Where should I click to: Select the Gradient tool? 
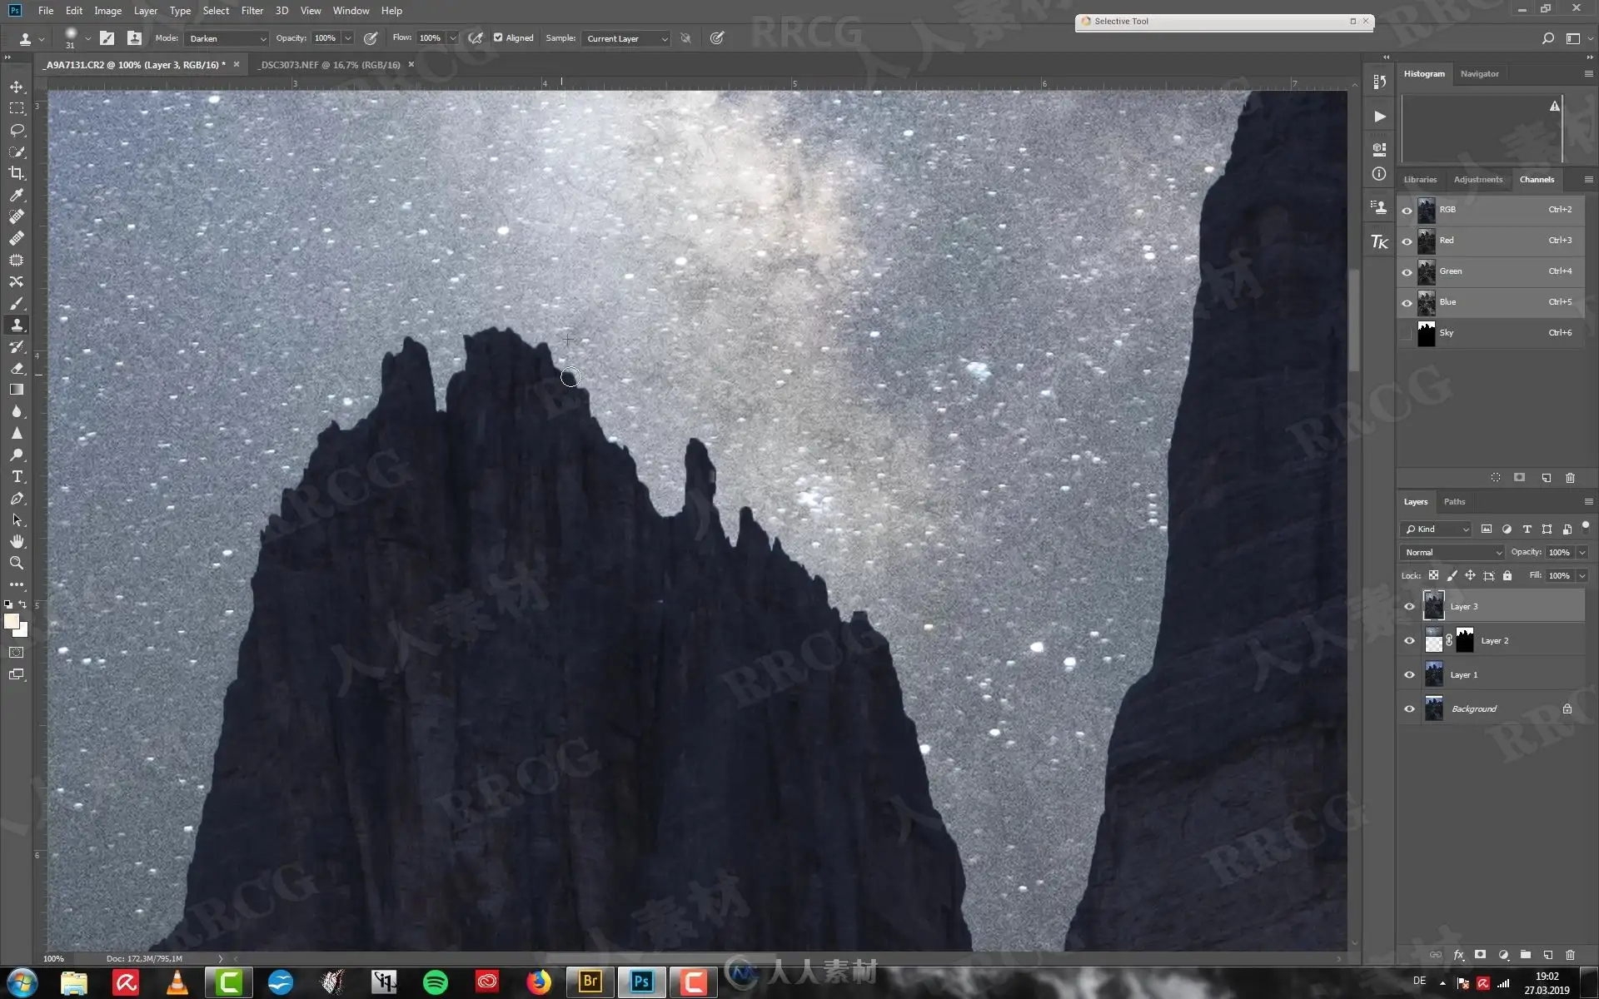(x=17, y=390)
